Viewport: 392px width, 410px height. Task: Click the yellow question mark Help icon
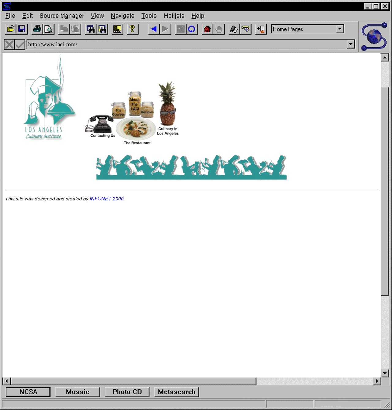pos(132,29)
